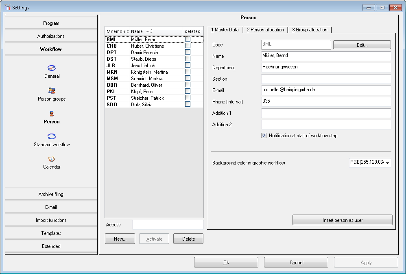The image size is (406, 274).
Task: Click into the Phone (internal) field
Action: pos(326,102)
